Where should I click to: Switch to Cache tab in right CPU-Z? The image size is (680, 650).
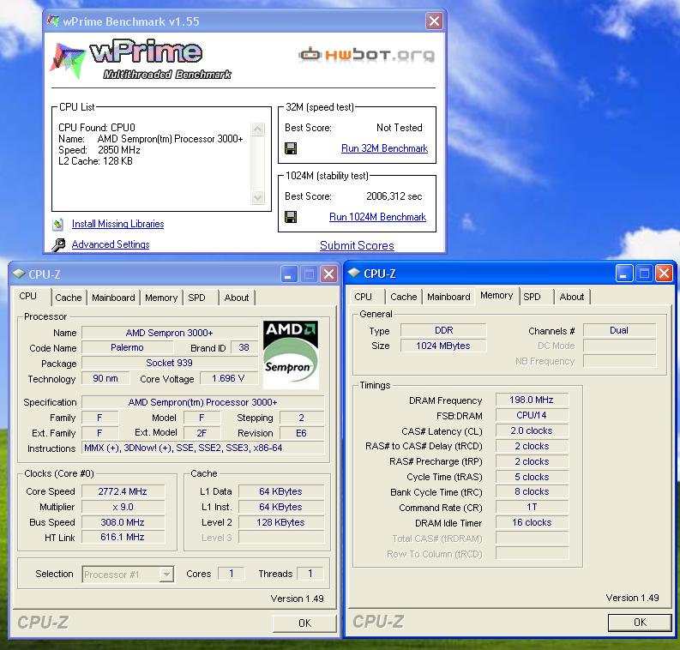403,297
